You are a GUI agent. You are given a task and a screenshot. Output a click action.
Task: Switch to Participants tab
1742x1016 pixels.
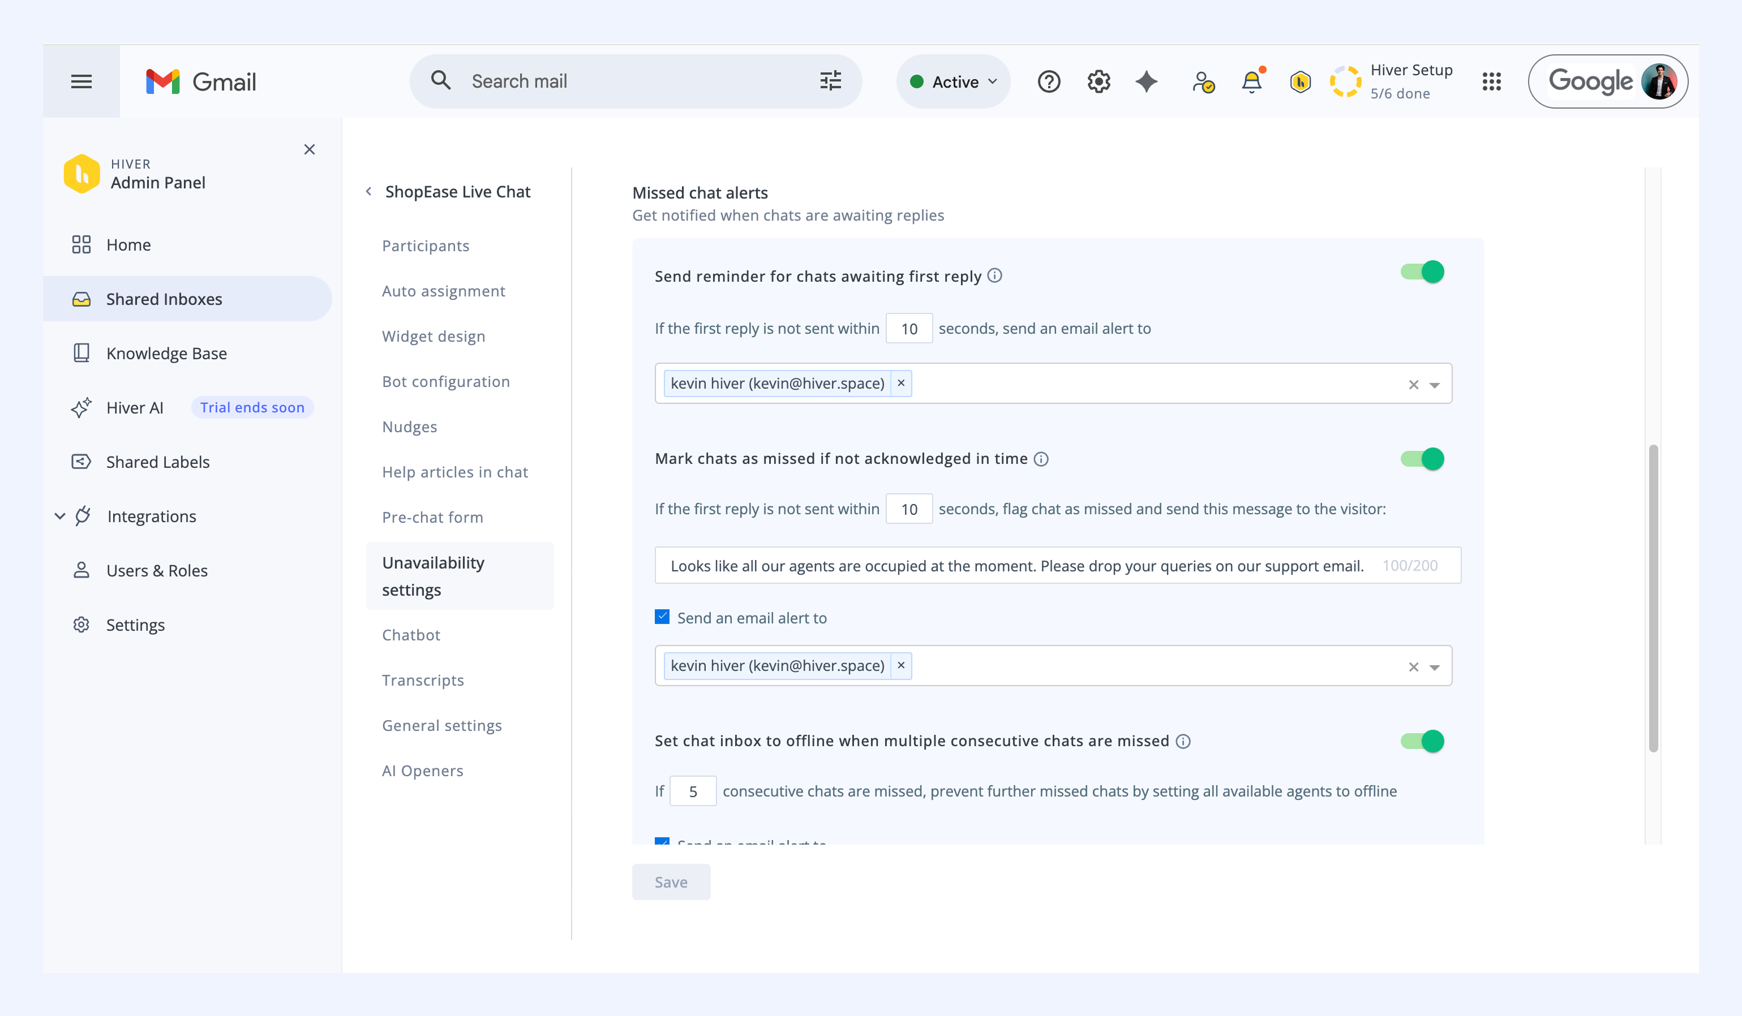[425, 246]
